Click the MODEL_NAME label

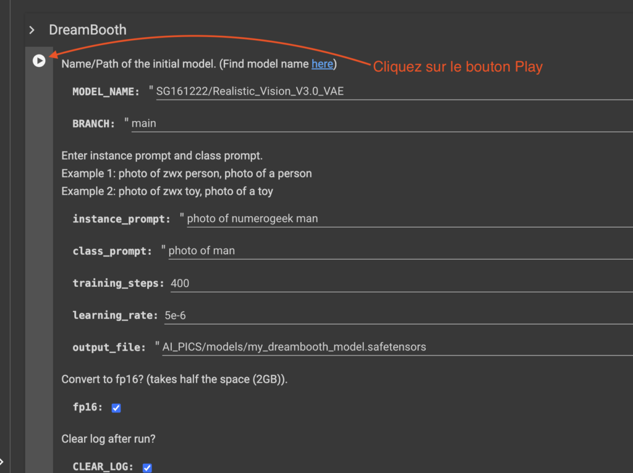pyautogui.click(x=106, y=92)
